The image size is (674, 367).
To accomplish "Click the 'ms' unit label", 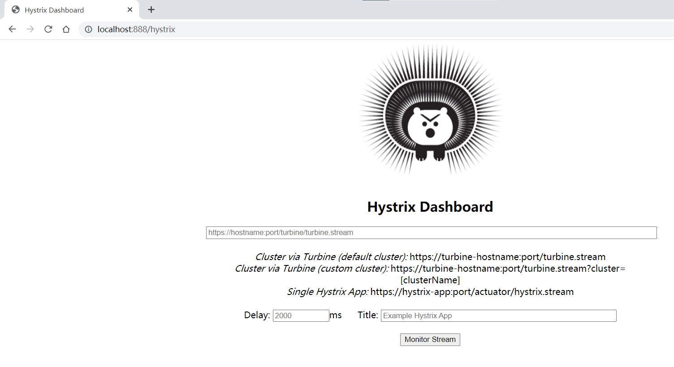I will click(x=336, y=315).
